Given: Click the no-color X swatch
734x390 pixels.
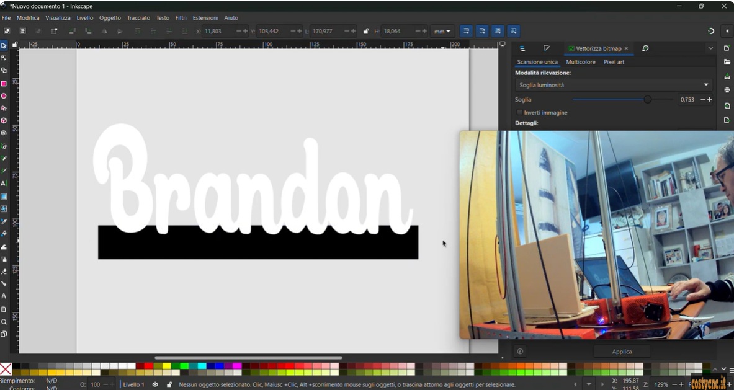Looking at the screenshot, I should tap(6, 369).
